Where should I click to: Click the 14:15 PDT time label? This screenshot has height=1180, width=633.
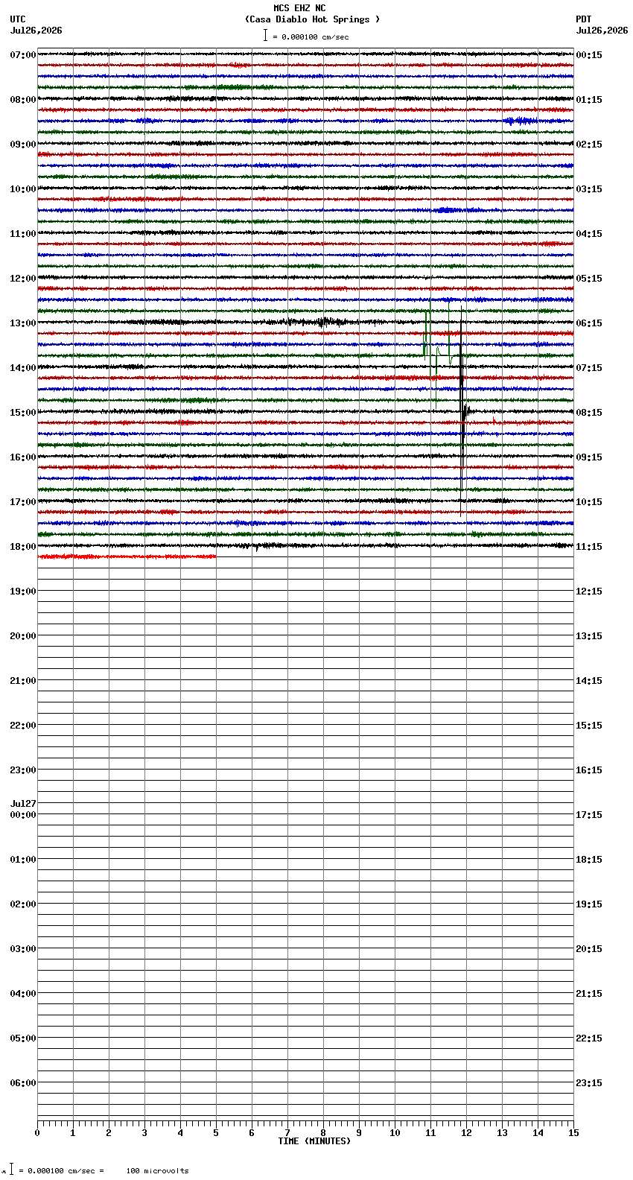pos(589,681)
